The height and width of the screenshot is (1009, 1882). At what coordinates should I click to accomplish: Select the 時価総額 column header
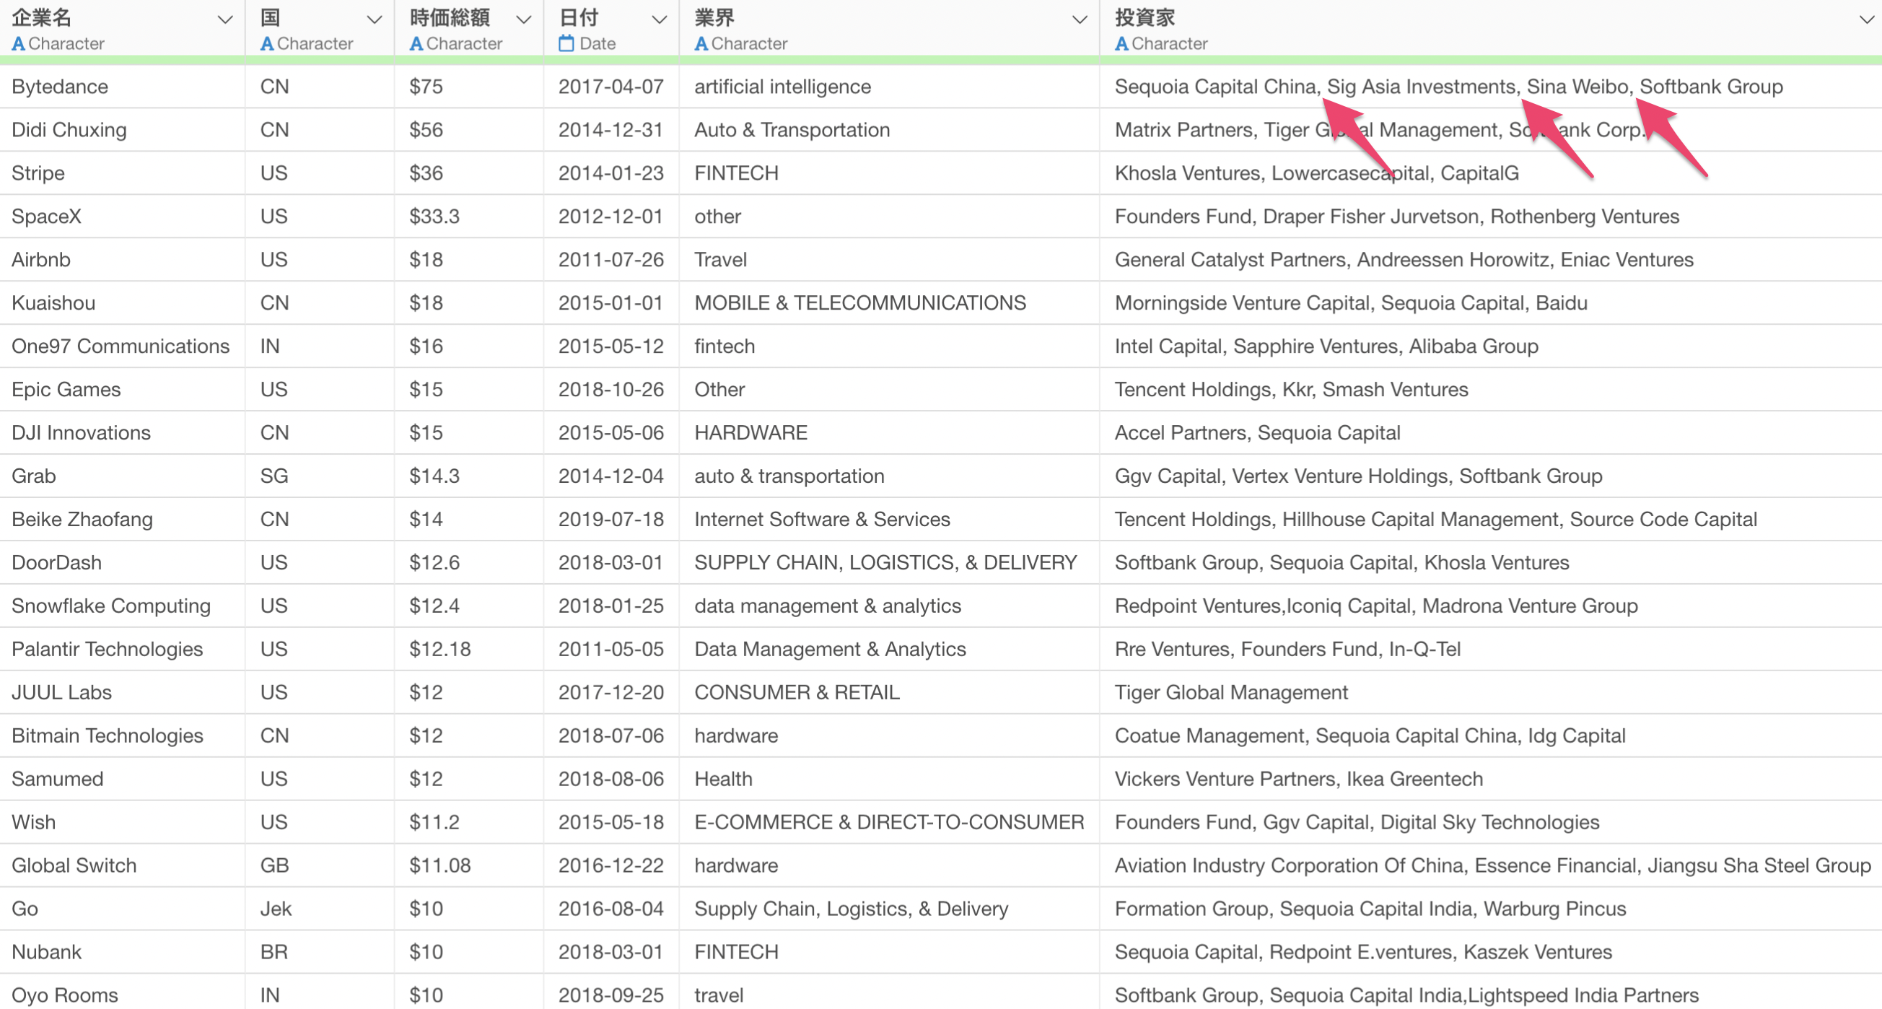pos(469,28)
